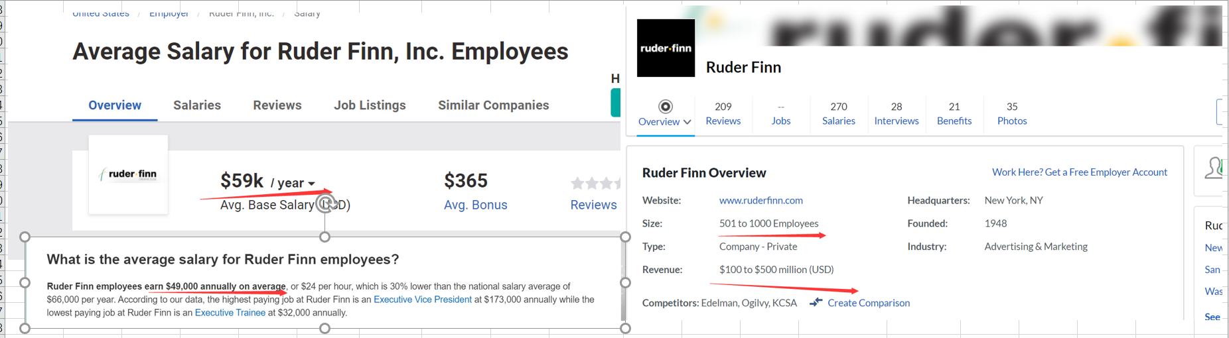Click the Ruder Finn black logo
This screenshot has width=1229, height=338.
[666, 48]
